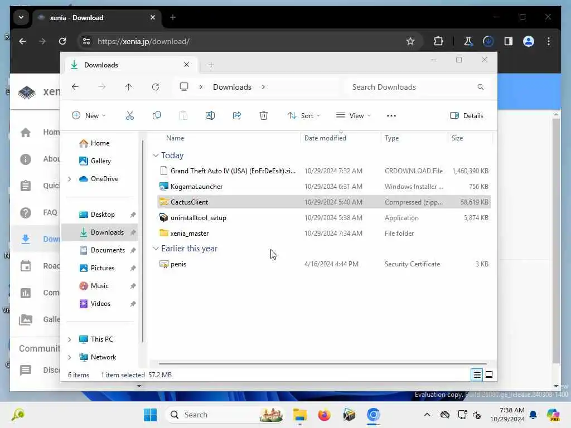Go back in File Explorer

pos(75,87)
